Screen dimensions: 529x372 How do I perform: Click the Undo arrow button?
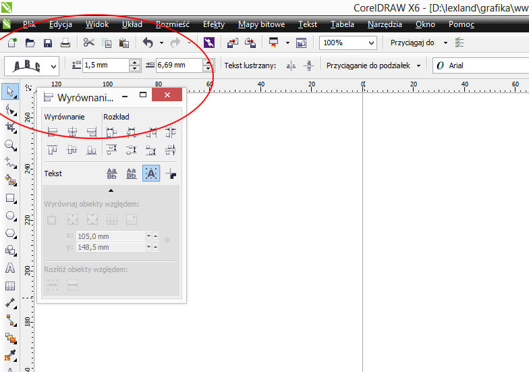(x=148, y=43)
